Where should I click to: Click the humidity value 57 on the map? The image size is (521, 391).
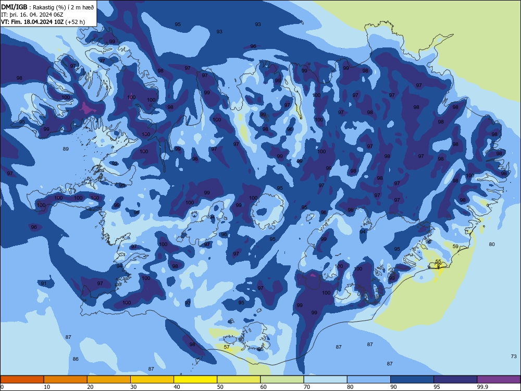coord(227,347)
